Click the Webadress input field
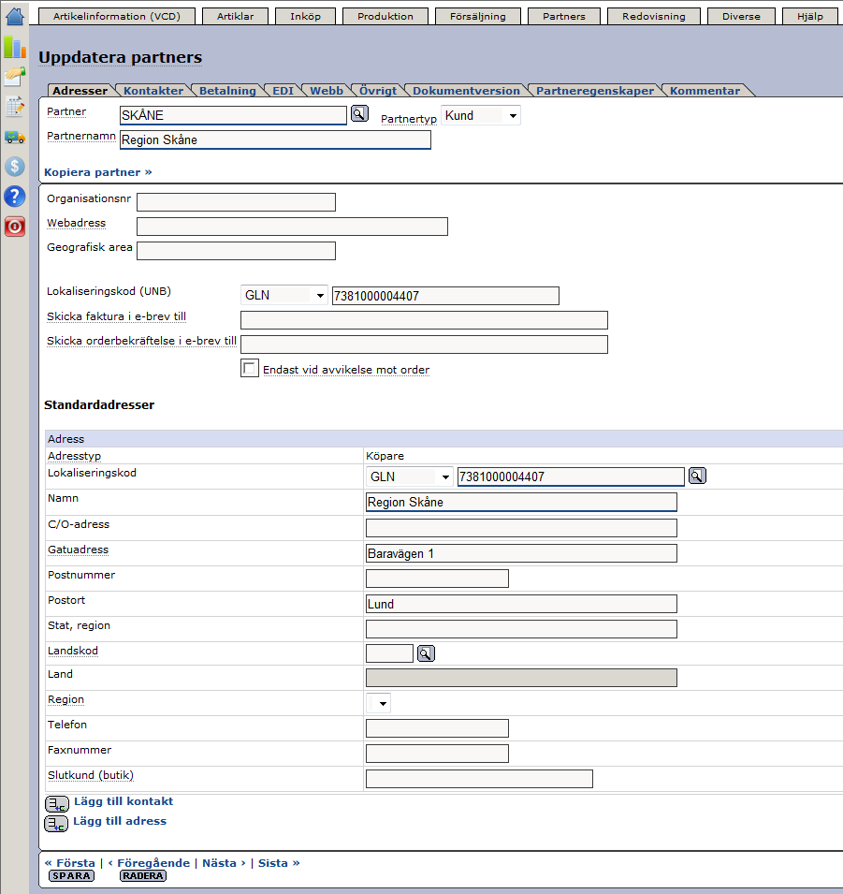Screen dimensions: 843x894 pos(293,227)
